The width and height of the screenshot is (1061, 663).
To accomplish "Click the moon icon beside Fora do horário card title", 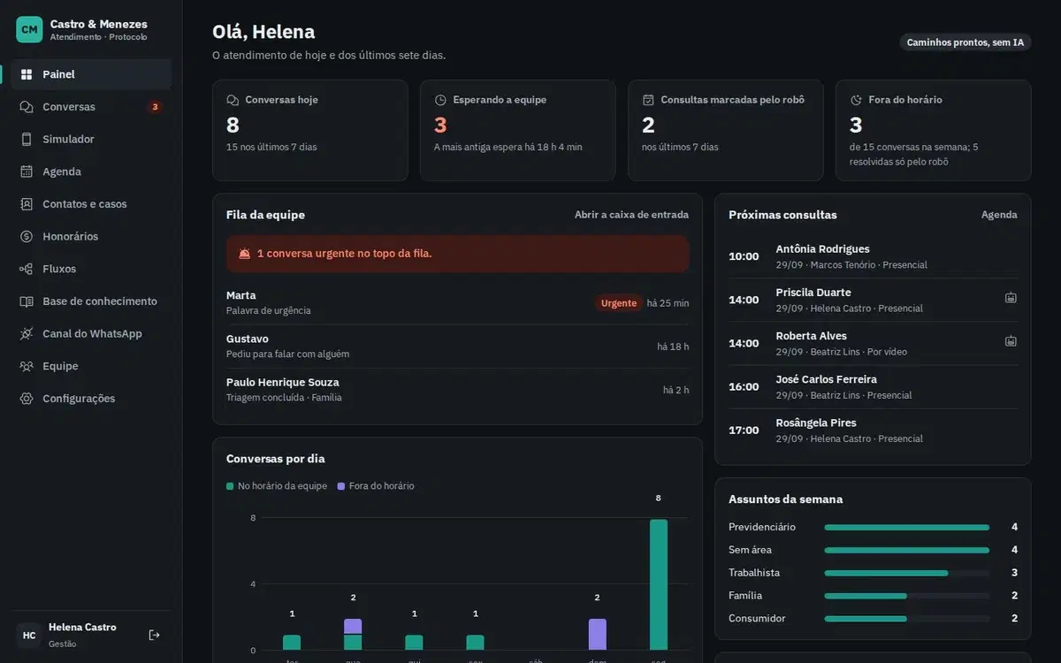I will 856,100.
